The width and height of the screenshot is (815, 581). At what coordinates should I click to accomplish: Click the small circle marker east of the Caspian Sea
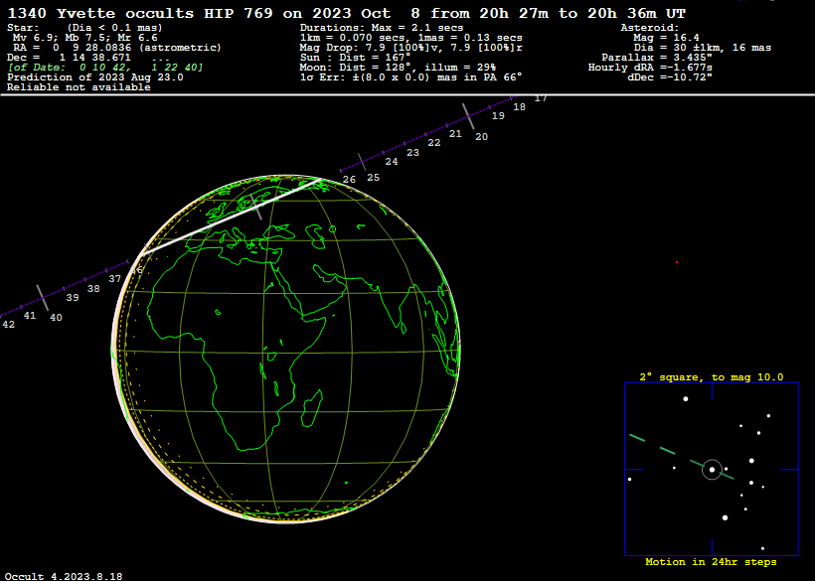point(333,229)
